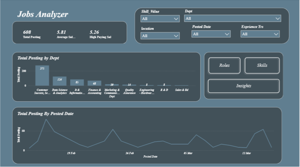The width and height of the screenshot is (300, 167).
Task: Go to the Insights page
Action: coord(244,86)
